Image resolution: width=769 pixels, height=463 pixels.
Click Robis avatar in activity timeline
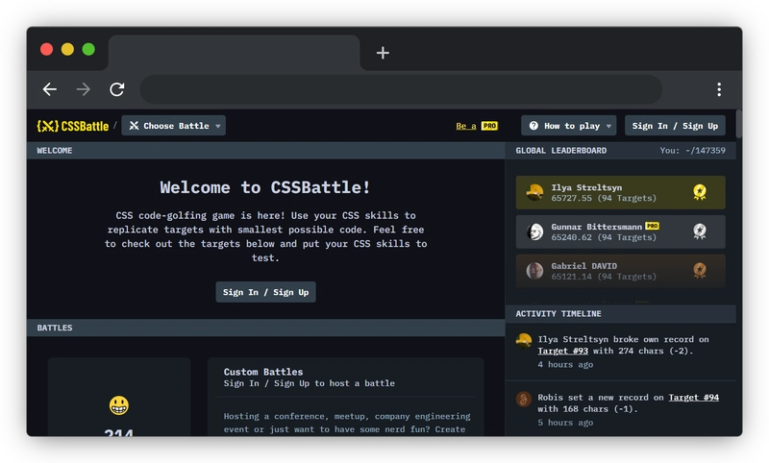tap(524, 399)
